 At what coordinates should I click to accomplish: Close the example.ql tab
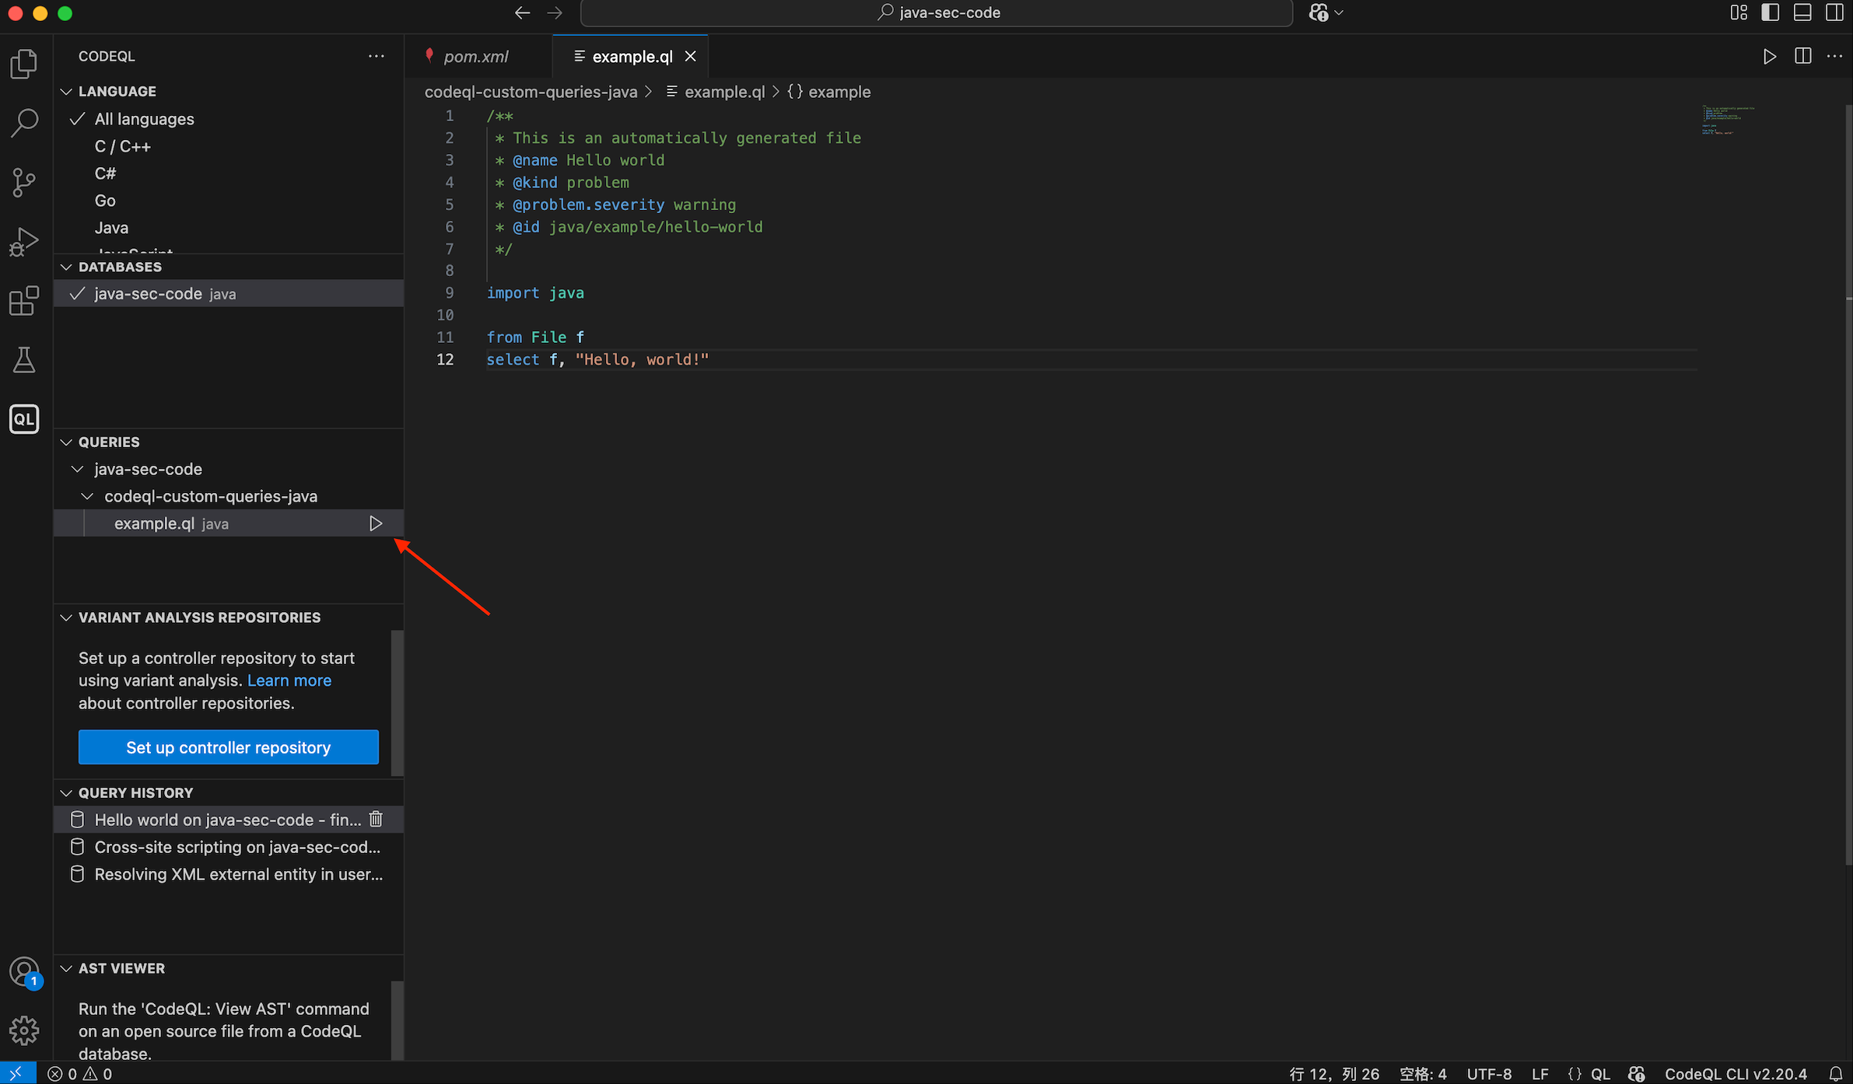[690, 57]
